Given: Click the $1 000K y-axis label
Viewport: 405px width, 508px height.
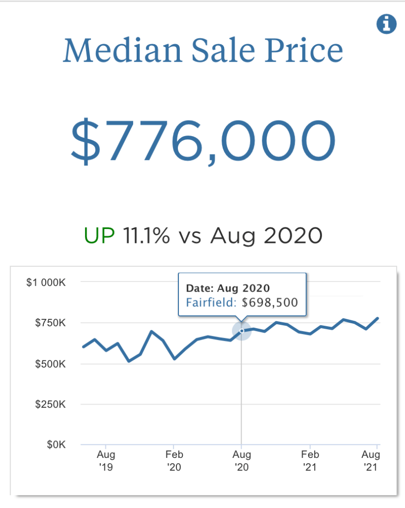Looking at the screenshot, I should 46,282.
